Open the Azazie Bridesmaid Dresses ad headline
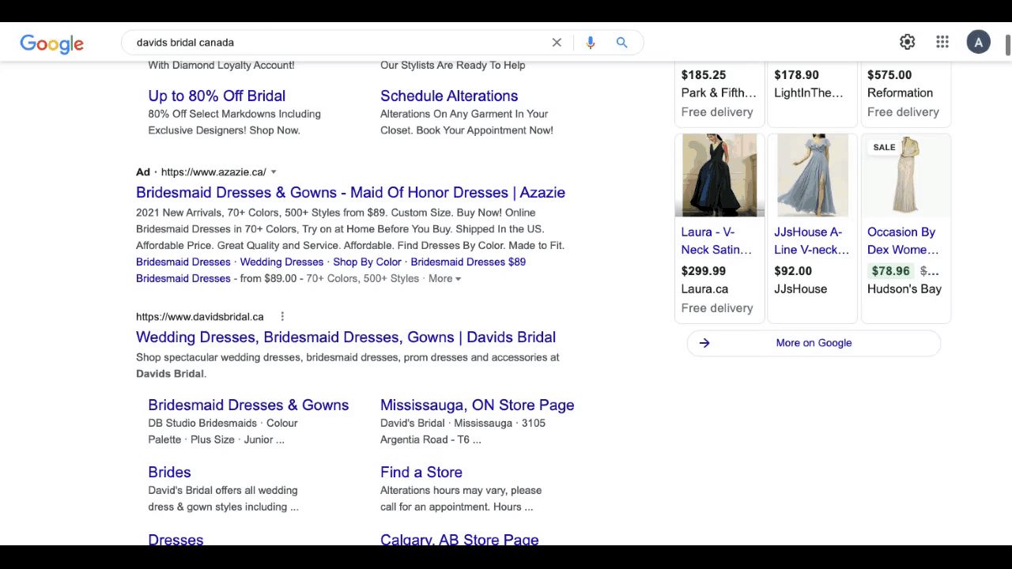The image size is (1012, 569). (350, 193)
